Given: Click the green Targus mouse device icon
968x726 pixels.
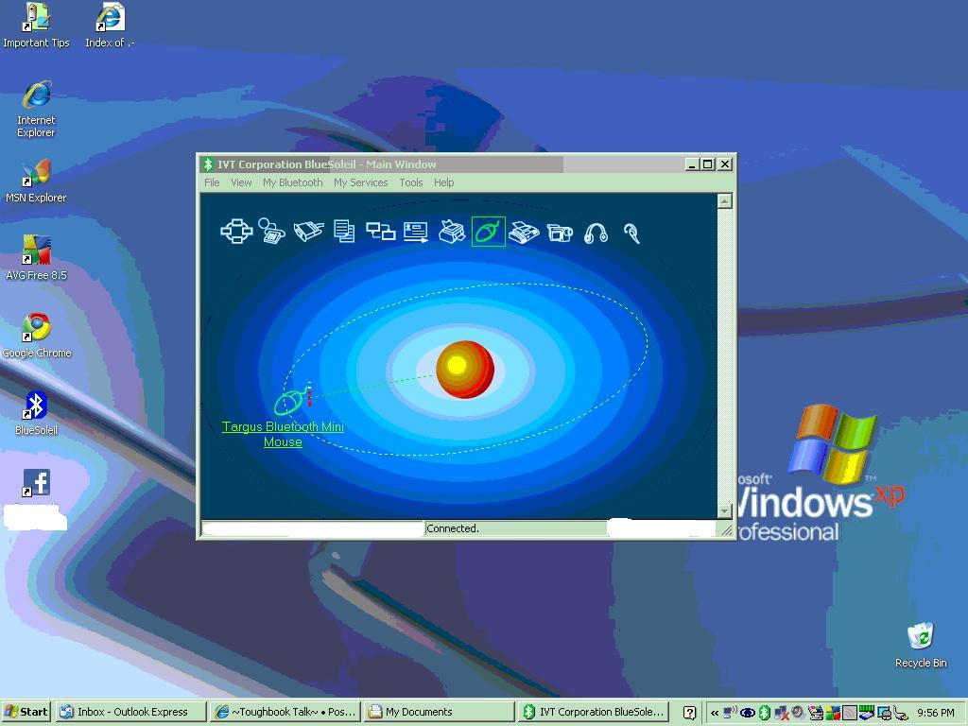Looking at the screenshot, I should click(x=289, y=403).
